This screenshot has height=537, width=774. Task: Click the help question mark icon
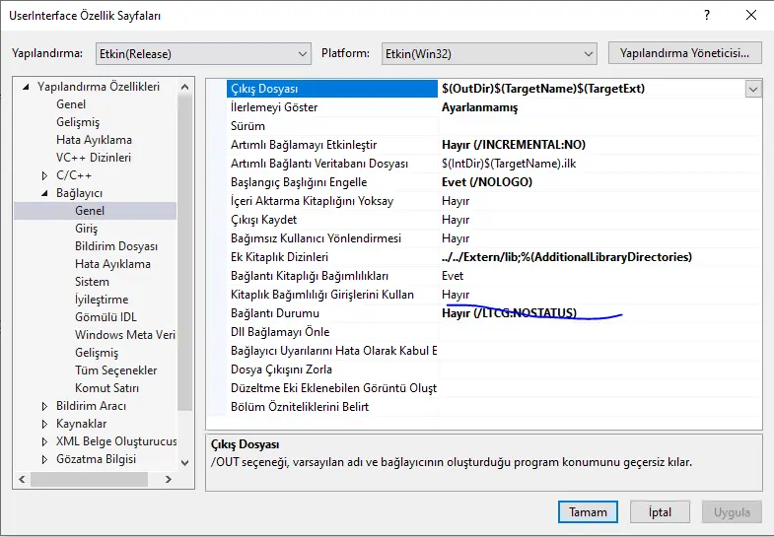coord(707,16)
